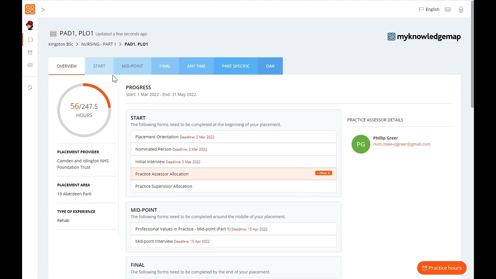This screenshot has height=279, width=496.
Task: Open the Initial Interview form
Action: [x=234, y=162]
